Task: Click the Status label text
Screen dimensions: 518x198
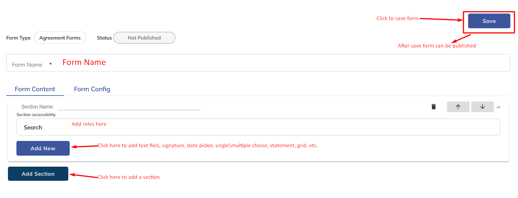Action: click(x=104, y=38)
